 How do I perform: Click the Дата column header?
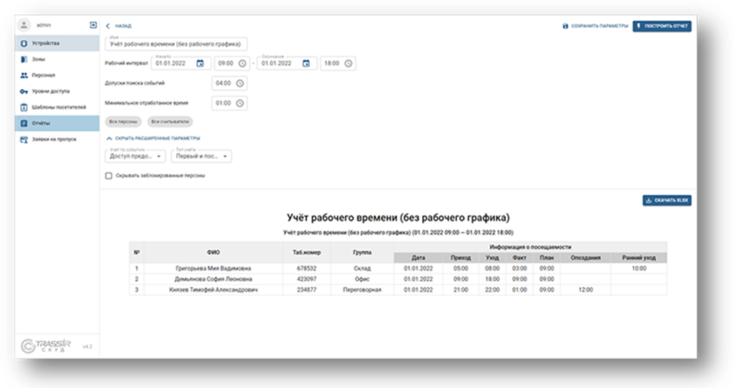click(418, 258)
